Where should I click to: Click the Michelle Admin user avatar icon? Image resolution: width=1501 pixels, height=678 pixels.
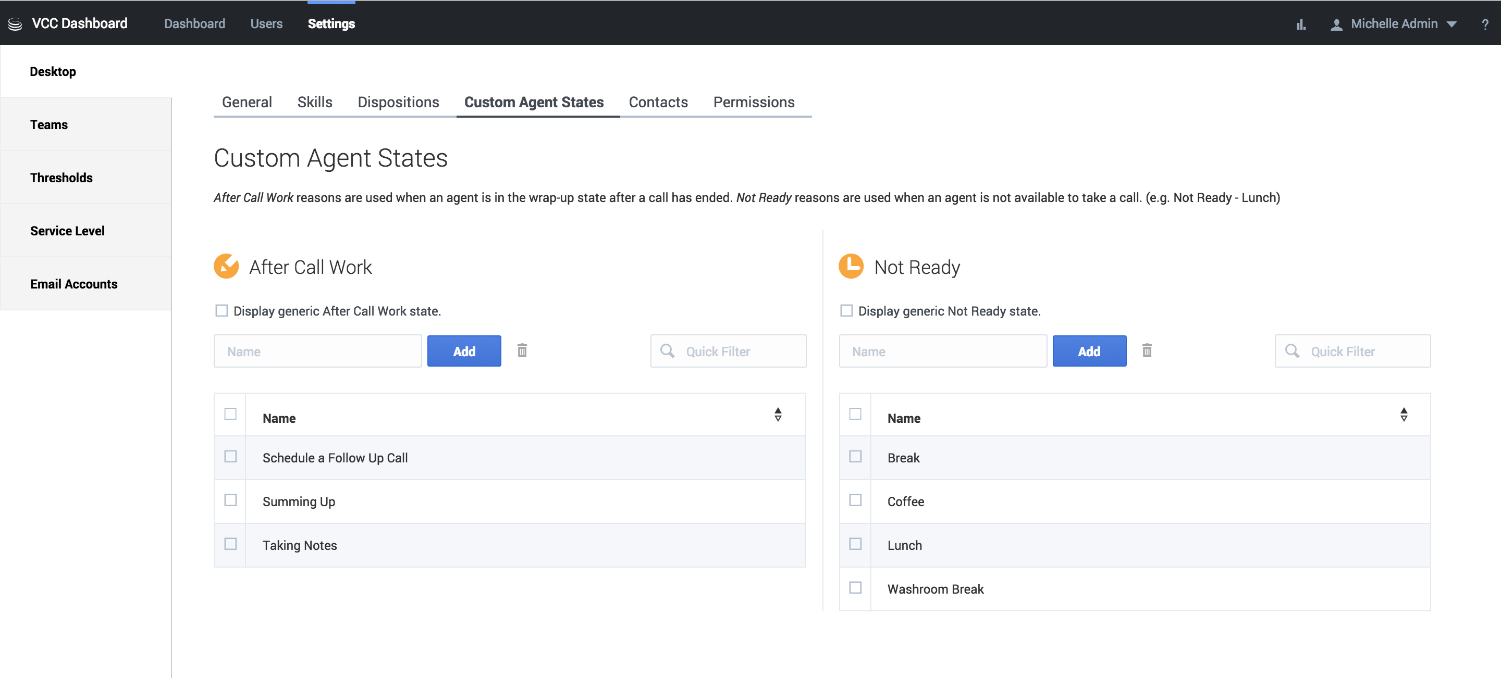[1336, 24]
